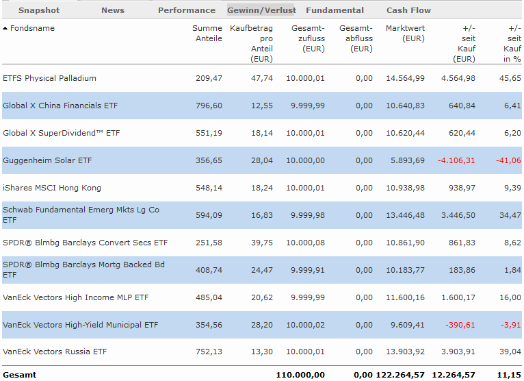
Task: Click the Guggenheim Solar ETF name
Action: pos(47,160)
